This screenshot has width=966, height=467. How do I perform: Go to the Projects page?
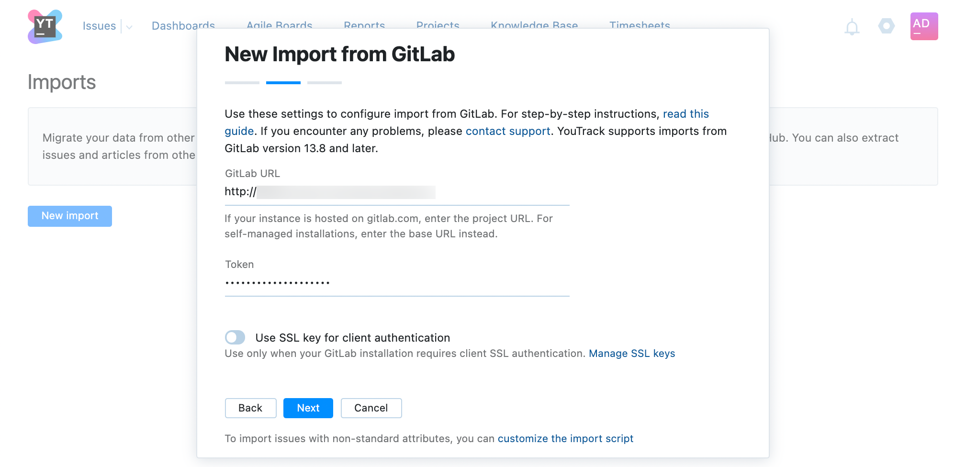[438, 25]
